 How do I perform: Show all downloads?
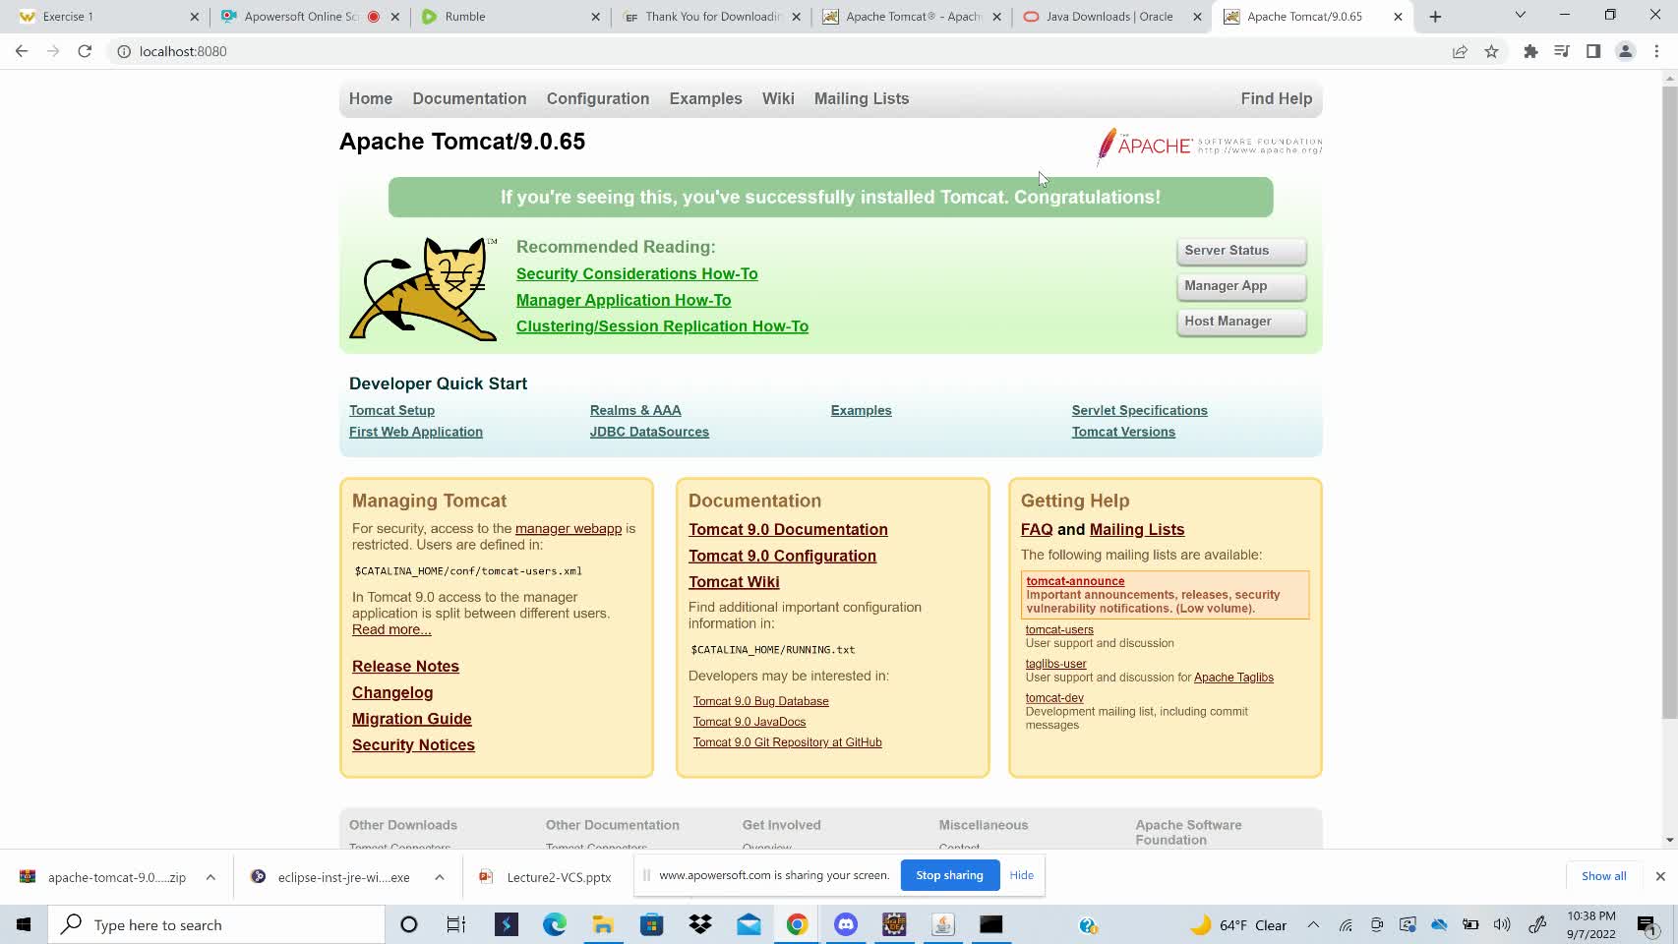point(1603,876)
